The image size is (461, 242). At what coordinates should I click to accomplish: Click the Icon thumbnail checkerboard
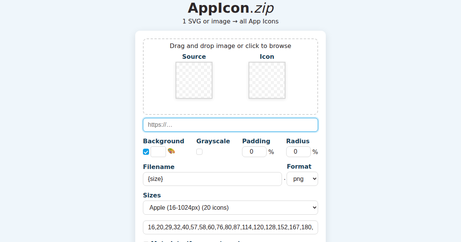click(x=267, y=80)
